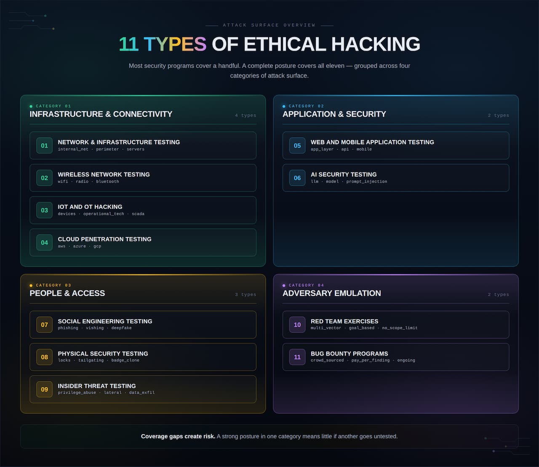This screenshot has height=467, width=539.
Task: Select the 03 IoT and OT Hacking badge
Action: coord(44,210)
